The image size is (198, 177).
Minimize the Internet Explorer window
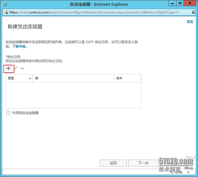[x=172, y=4]
